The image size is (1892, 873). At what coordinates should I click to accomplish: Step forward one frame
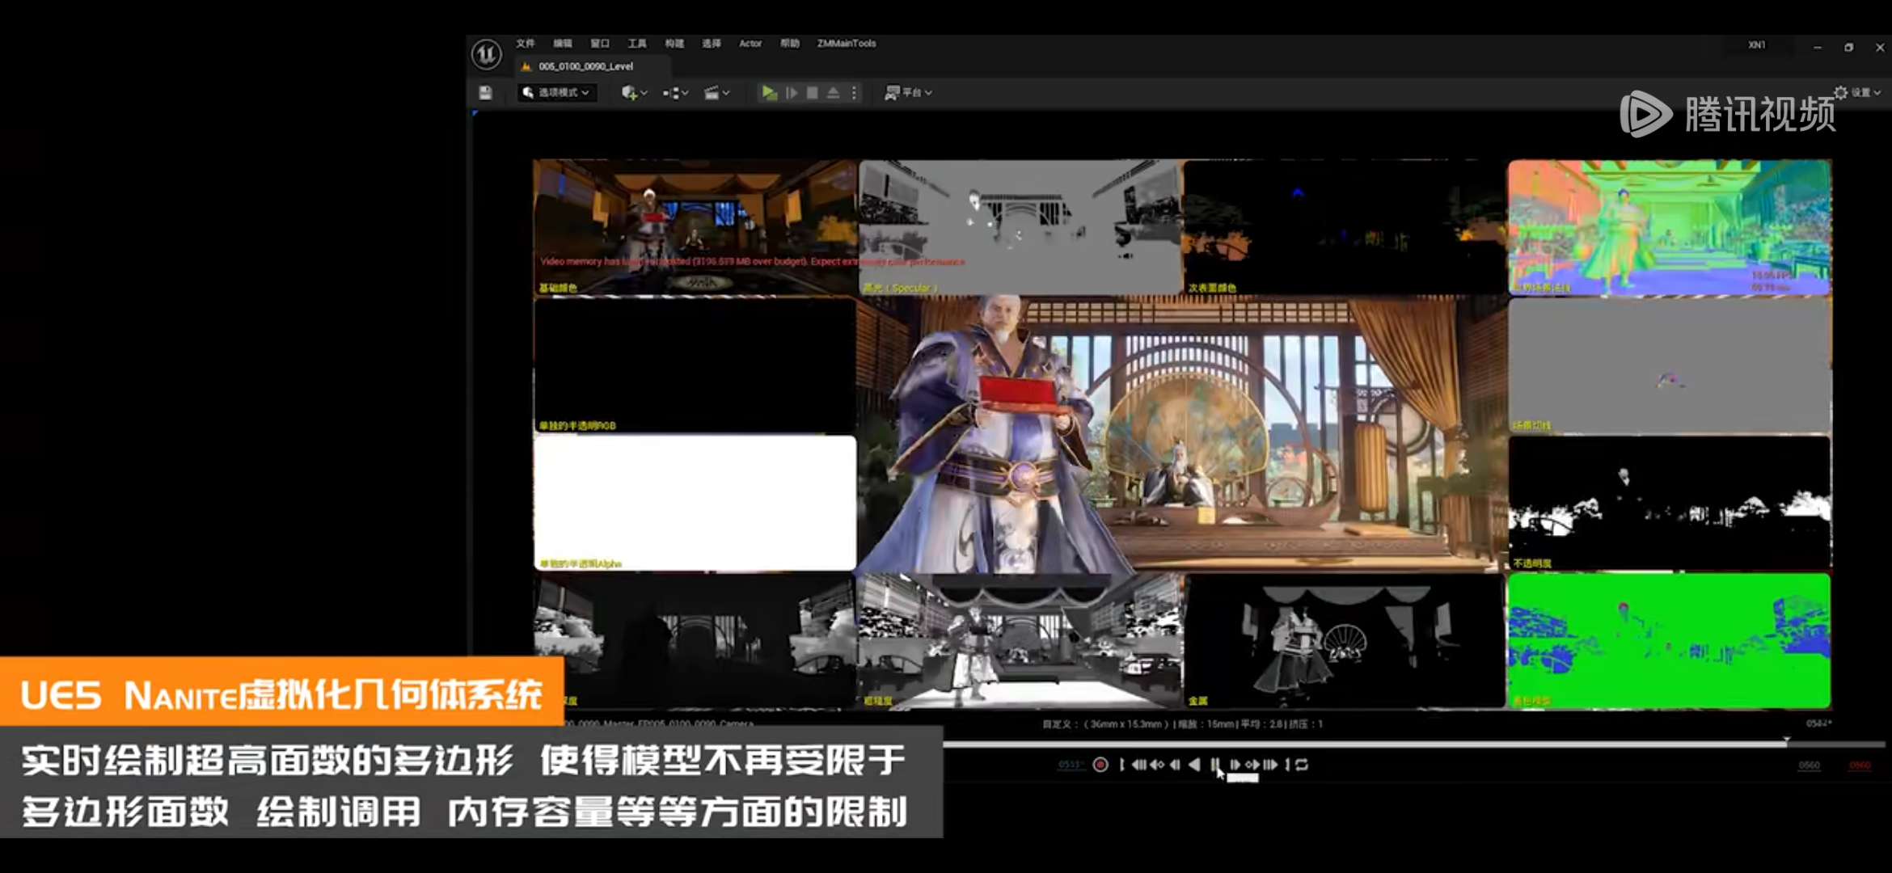click(x=1235, y=765)
